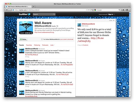The height and width of the screenshot is (103, 135).
Task: Bookmark page with the star icon
Action: (x=87, y=10)
